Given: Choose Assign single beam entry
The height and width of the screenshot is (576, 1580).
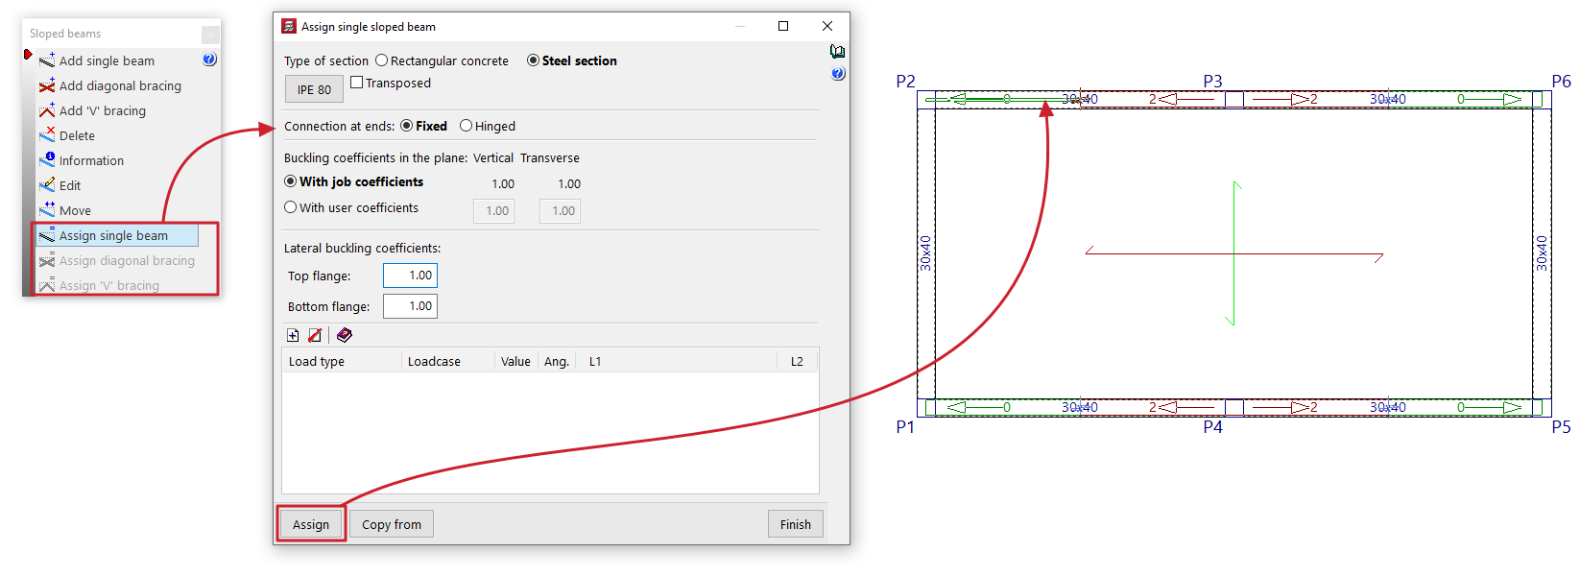Looking at the screenshot, I should pos(117,235).
